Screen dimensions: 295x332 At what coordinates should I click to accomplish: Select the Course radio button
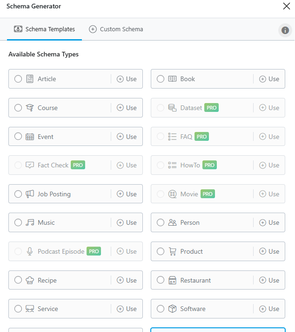pyautogui.click(x=18, y=108)
